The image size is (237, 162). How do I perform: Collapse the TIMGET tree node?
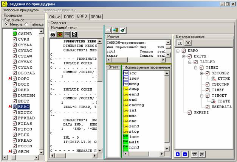[201, 96]
